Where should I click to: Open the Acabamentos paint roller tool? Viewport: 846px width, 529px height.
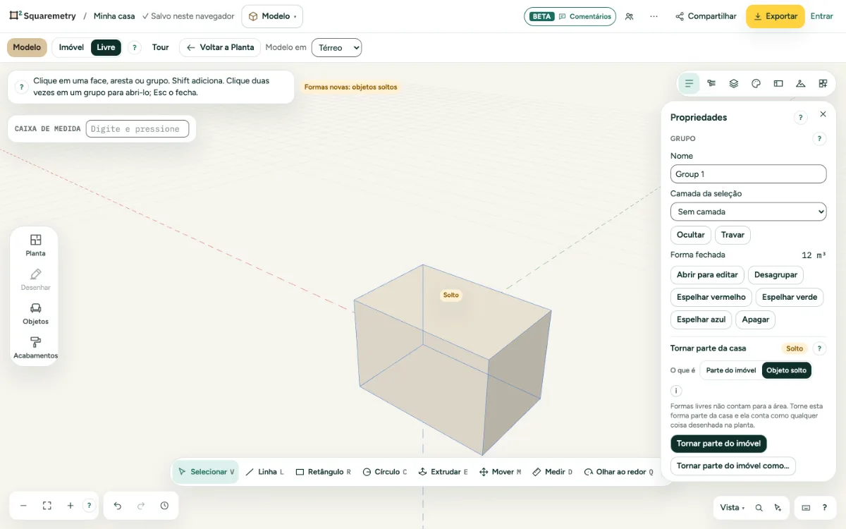tap(35, 348)
